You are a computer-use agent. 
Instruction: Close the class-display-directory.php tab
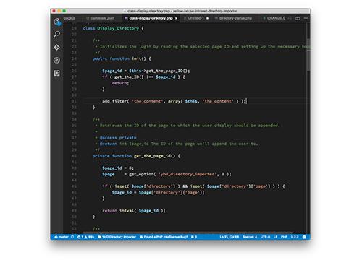click(176, 18)
